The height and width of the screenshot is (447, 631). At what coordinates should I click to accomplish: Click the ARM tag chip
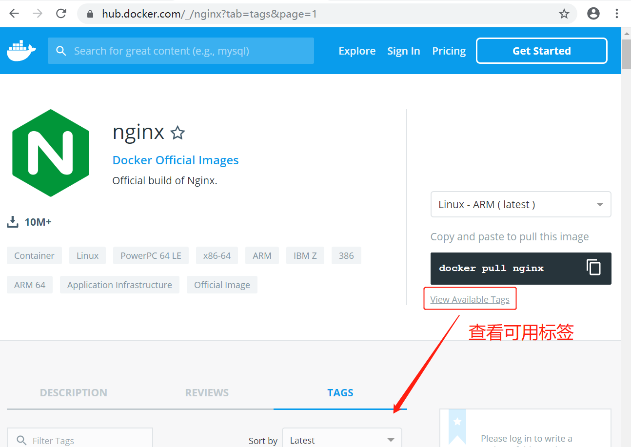point(262,255)
